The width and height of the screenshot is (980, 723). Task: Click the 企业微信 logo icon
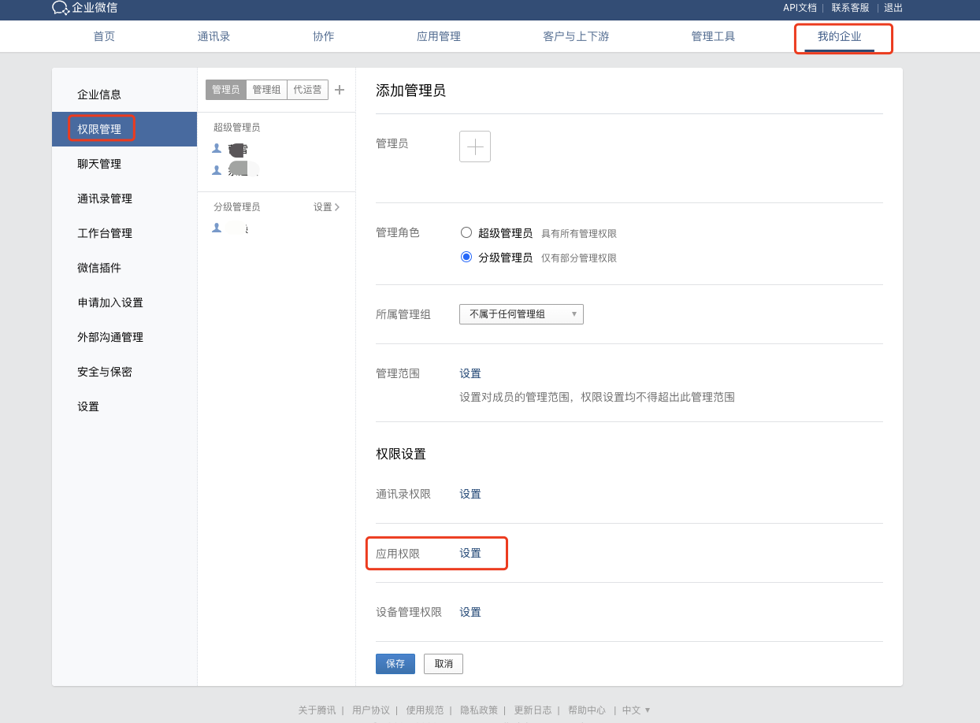61,8
